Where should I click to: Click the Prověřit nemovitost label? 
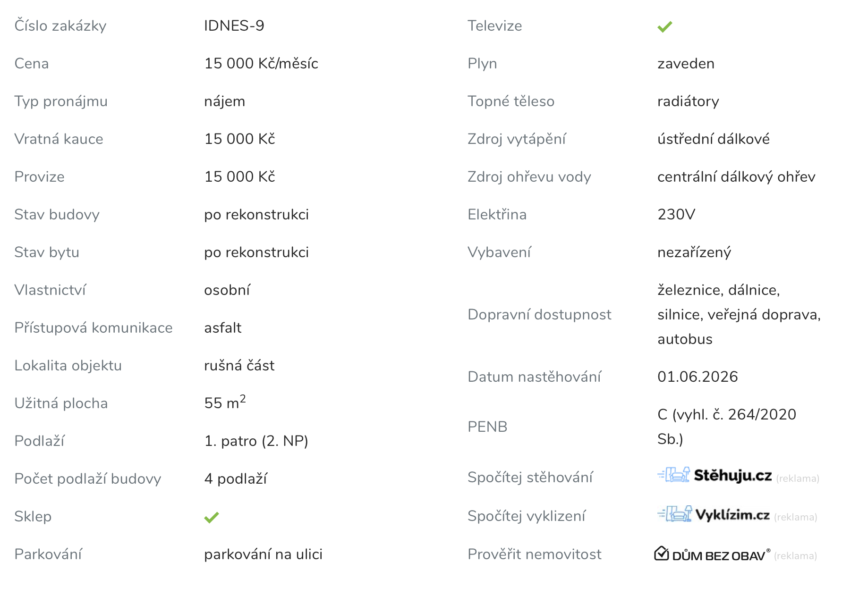point(534,554)
